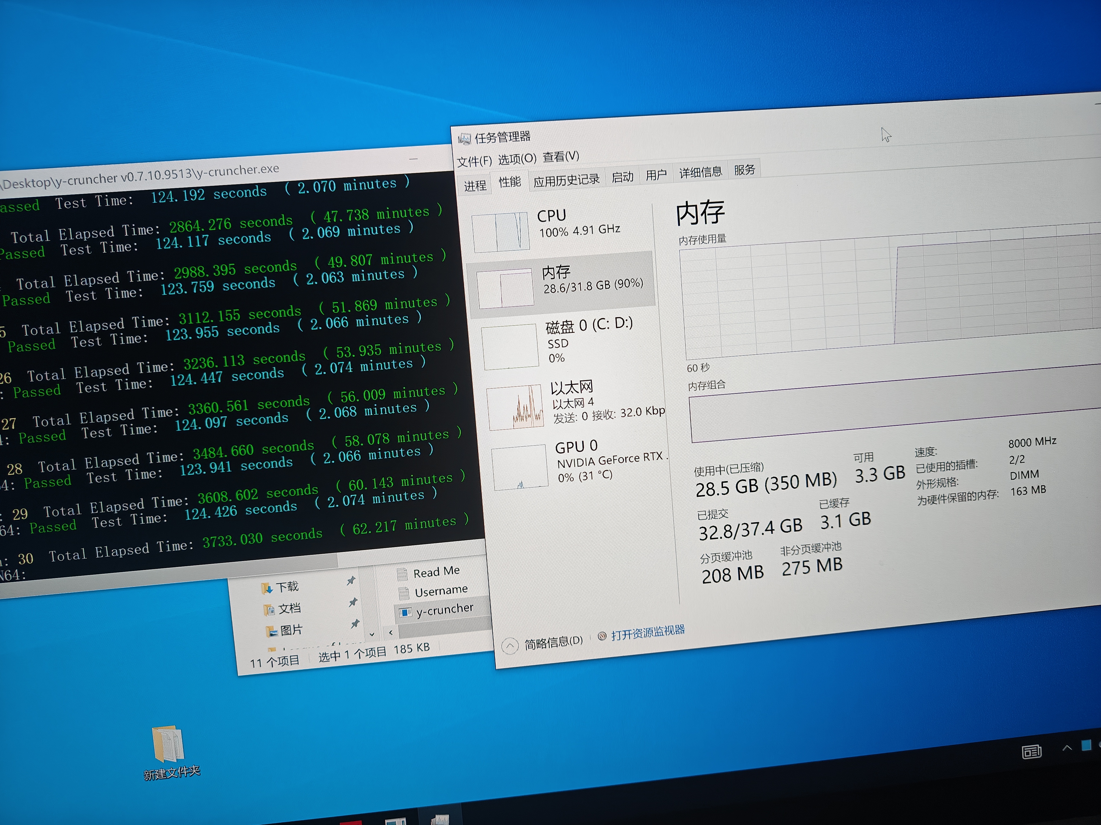This screenshot has width=1101, height=825.
Task: Click the 以太网 4 adapter label
Action: coord(573,403)
